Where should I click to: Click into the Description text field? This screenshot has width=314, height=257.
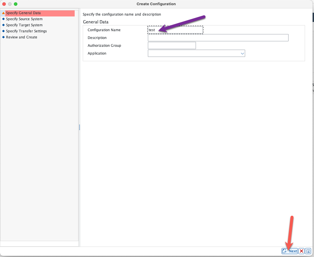pos(218,38)
